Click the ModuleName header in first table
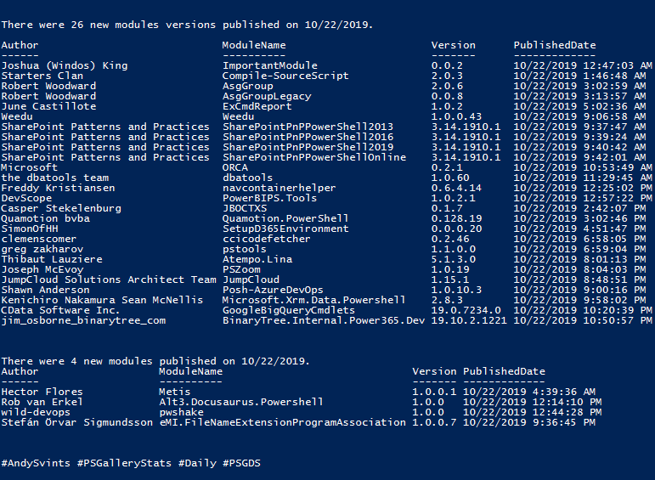This screenshot has height=480, width=655. point(254,45)
